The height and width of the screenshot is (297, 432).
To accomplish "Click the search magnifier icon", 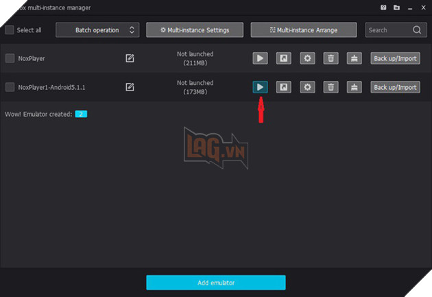I will 417,29.
